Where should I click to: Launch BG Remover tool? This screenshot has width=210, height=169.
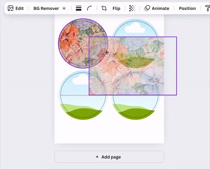point(46,8)
